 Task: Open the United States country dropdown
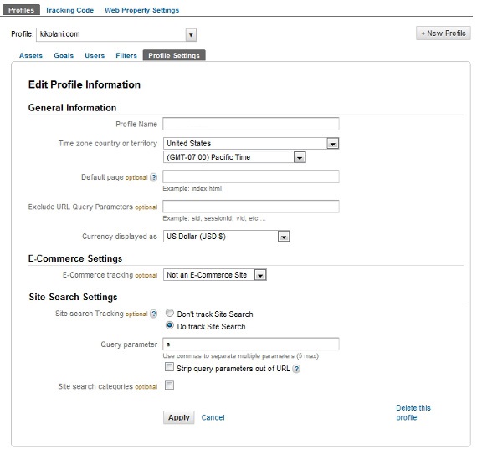251,144
